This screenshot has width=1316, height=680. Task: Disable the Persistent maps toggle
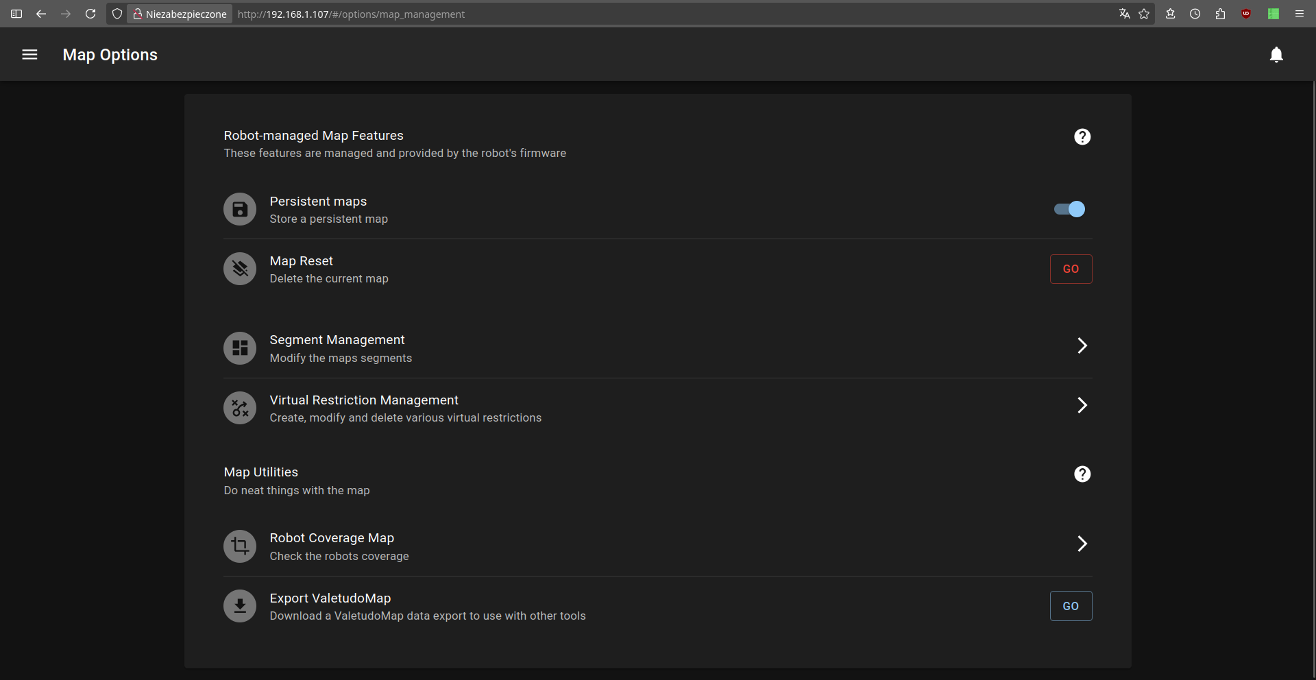point(1069,209)
